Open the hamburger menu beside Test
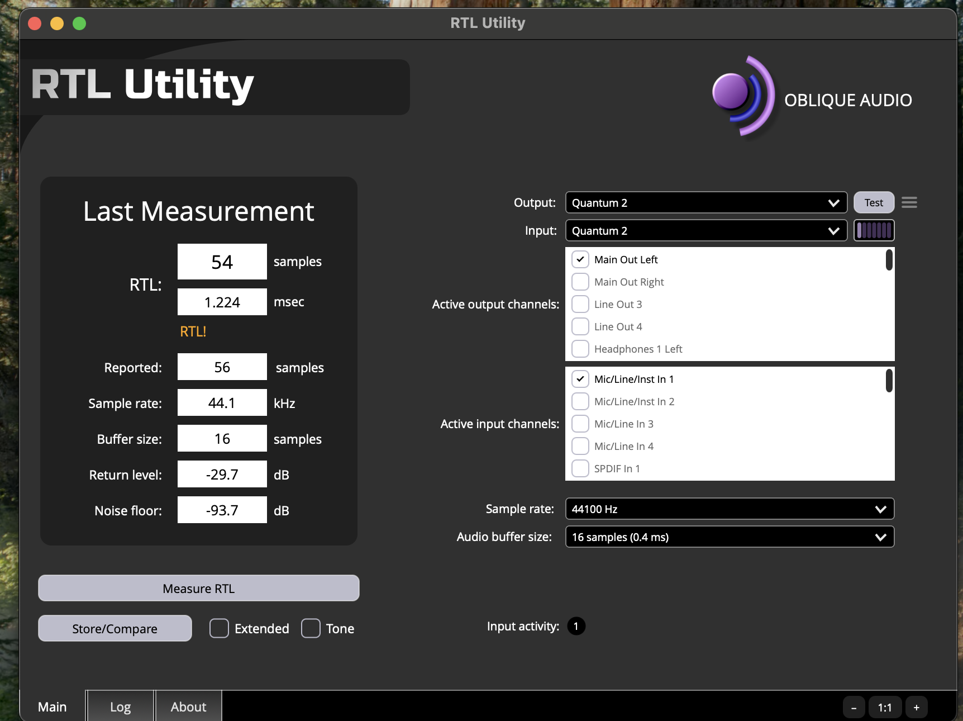Screen dimensions: 963x721 coord(909,202)
